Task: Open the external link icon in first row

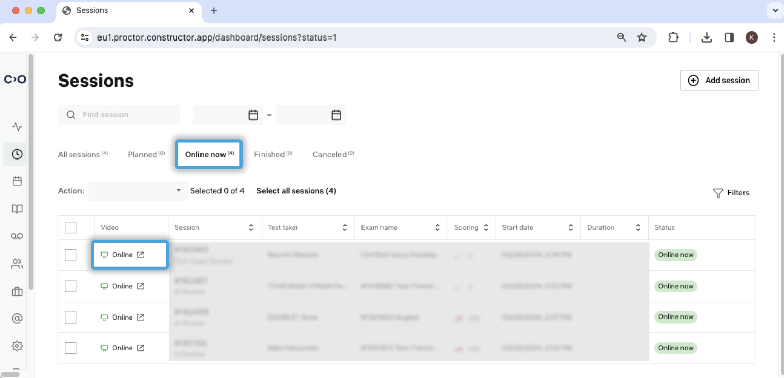Action: (x=140, y=255)
